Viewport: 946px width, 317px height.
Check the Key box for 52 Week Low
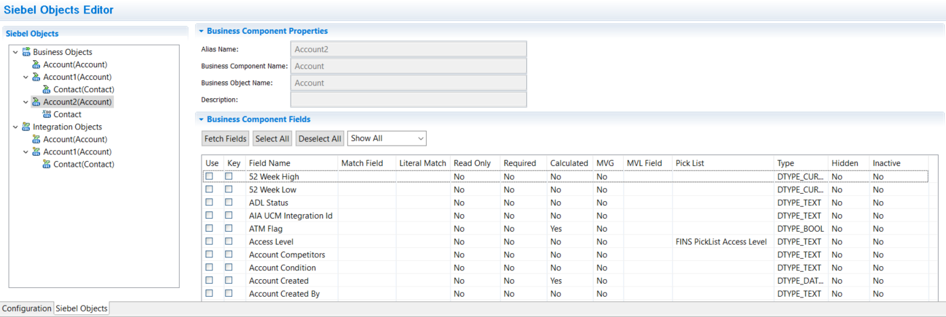click(229, 190)
